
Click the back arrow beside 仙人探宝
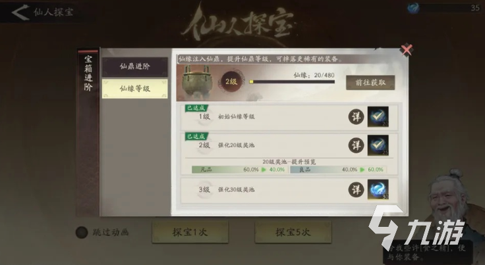point(20,12)
